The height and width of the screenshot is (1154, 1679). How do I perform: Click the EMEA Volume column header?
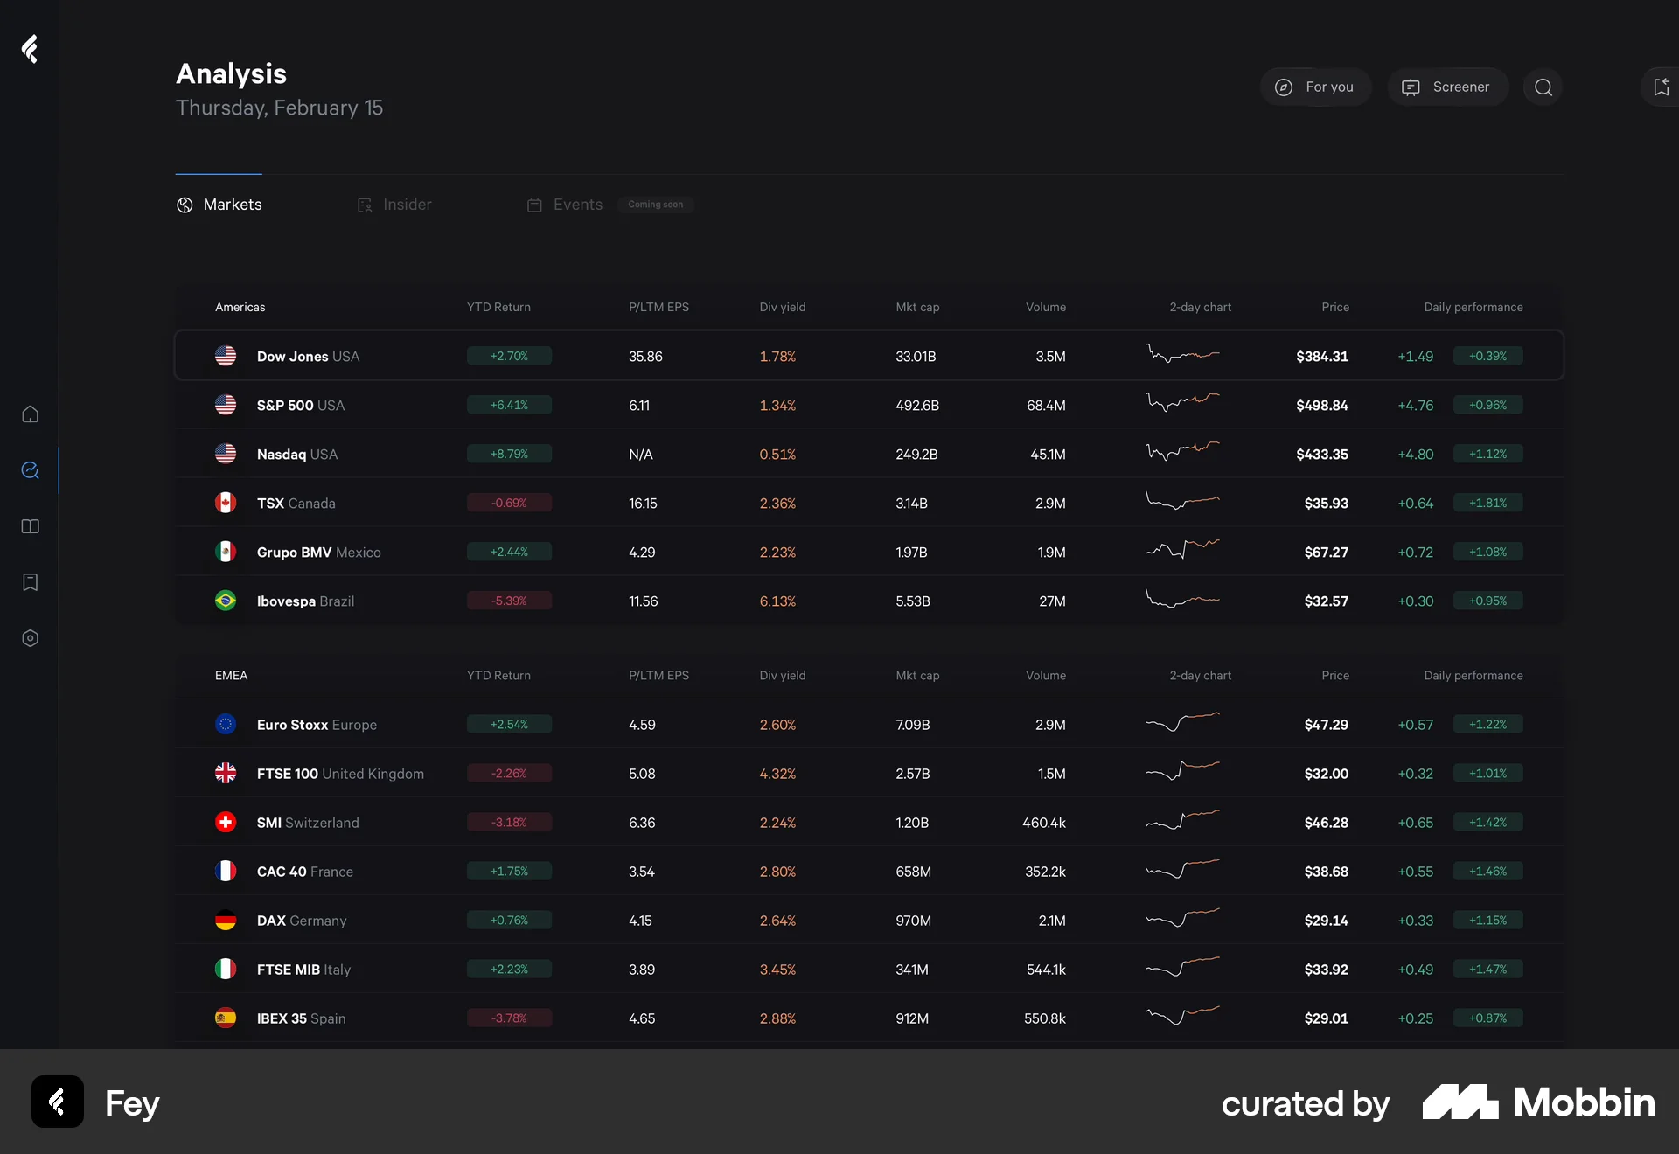pyautogui.click(x=1046, y=676)
